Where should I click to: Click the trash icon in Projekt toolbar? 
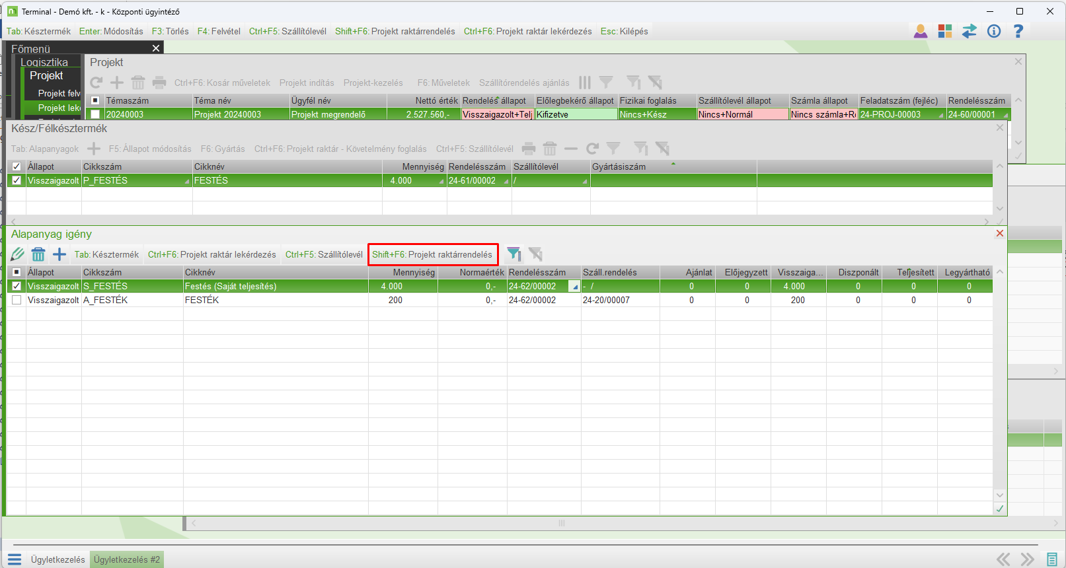coord(138,83)
